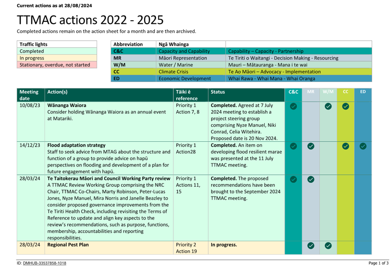Click the "Action 7, 8" reference for Wānanga Waiora
Viewport: 391px width, 270px height.
(187, 112)
